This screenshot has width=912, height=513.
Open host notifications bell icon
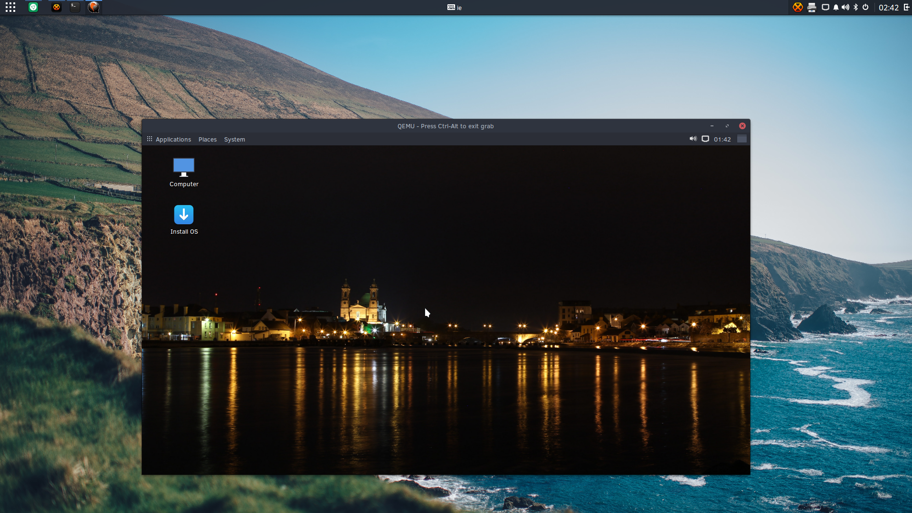836,7
